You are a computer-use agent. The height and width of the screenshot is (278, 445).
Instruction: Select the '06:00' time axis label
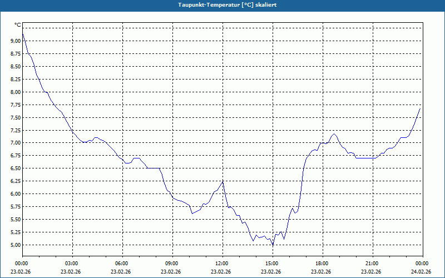coord(121,264)
